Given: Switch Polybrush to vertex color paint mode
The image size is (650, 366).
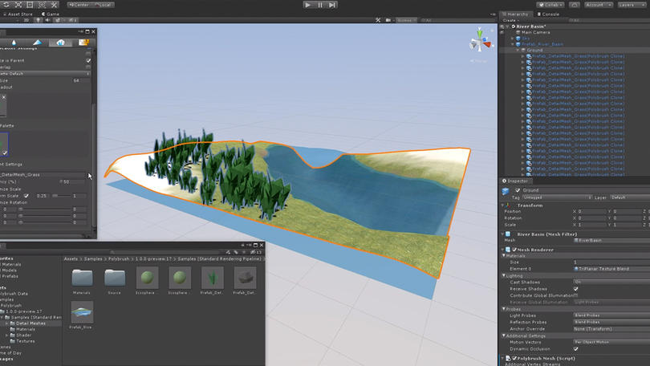Looking at the screenshot, I should click(x=14, y=43).
